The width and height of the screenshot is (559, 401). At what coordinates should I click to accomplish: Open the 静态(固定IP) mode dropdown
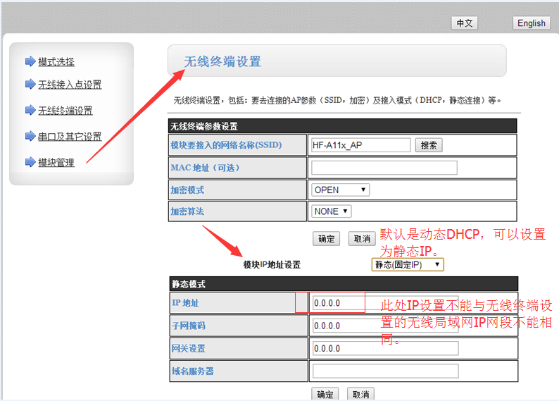tap(408, 264)
